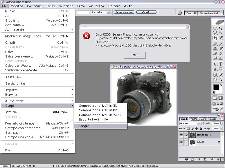The height and width of the screenshot is (168, 225).
Task: Select the Path Selection arrow tool
Action: pos(215,64)
